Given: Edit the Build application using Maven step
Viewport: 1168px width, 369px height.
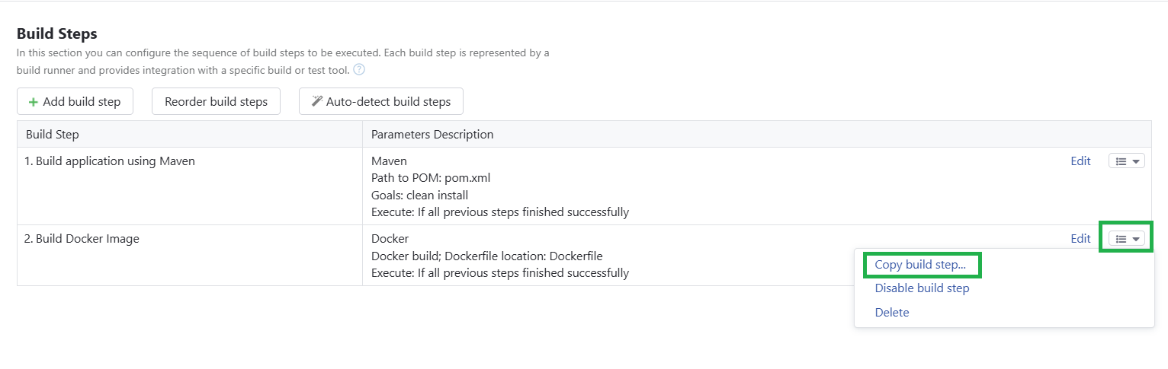Looking at the screenshot, I should pyautogui.click(x=1080, y=161).
